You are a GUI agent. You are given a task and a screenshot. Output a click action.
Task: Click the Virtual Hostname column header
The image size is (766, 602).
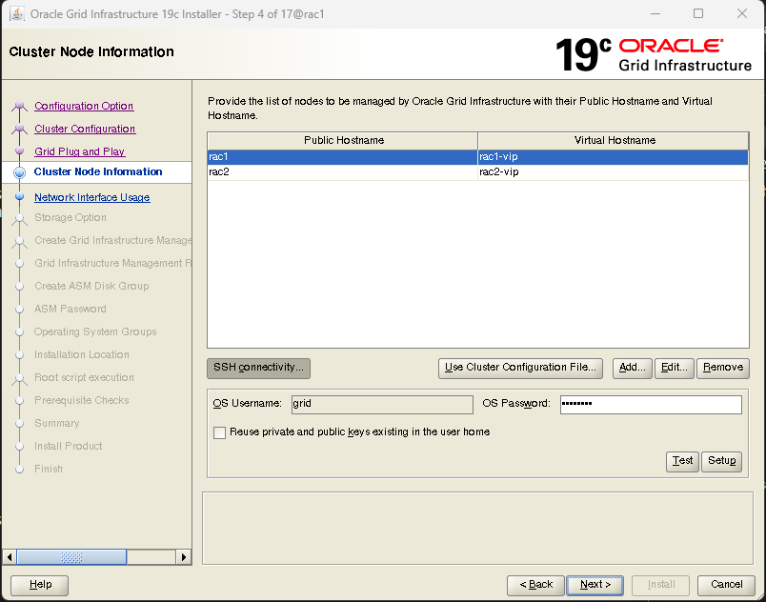click(614, 141)
